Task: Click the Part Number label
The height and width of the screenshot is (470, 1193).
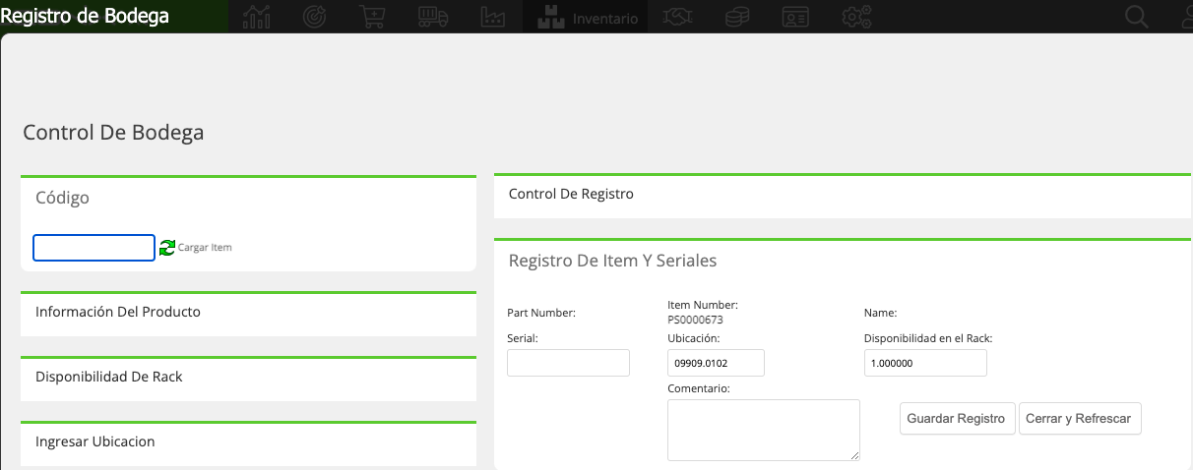Action: pyautogui.click(x=540, y=313)
